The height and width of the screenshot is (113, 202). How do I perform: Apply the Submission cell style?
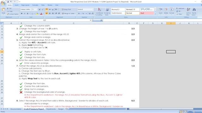[118, 13]
